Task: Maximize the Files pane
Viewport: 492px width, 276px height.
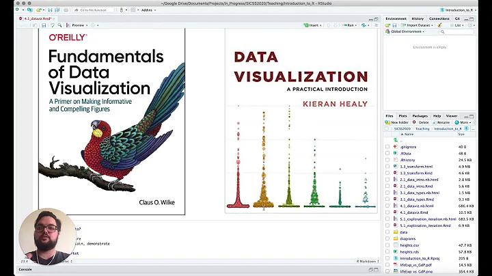Action: click(x=471, y=116)
